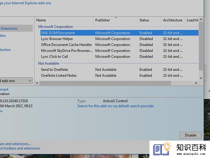
Task: Sort list by Architecture column header
Action: click(x=173, y=20)
